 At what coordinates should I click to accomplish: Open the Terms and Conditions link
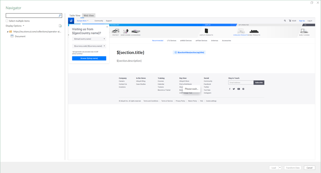coord(151,101)
